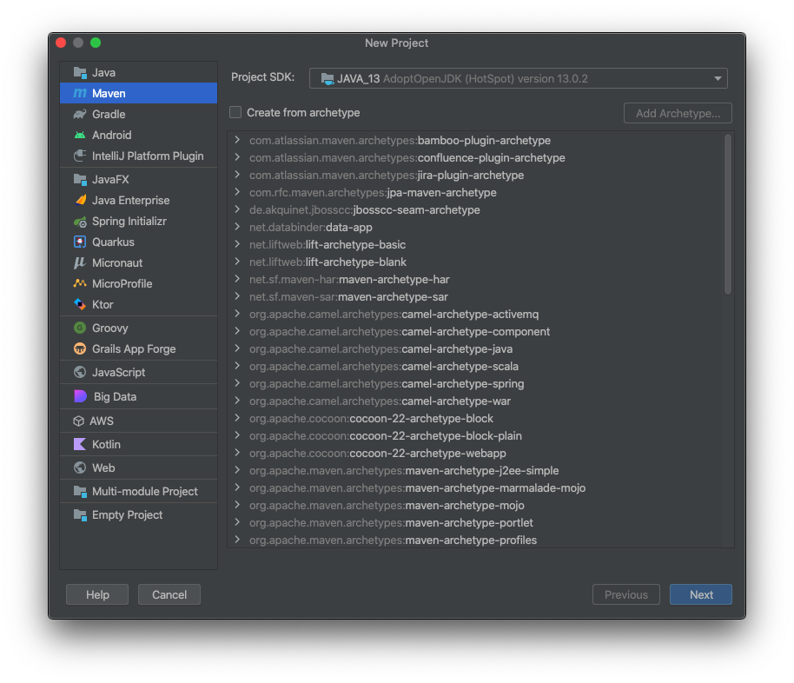The width and height of the screenshot is (794, 683).
Task: Select the Multi-module Project label
Action: tap(145, 492)
